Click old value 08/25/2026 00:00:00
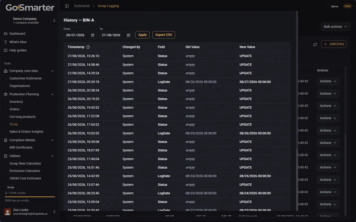 [x=201, y=133]
